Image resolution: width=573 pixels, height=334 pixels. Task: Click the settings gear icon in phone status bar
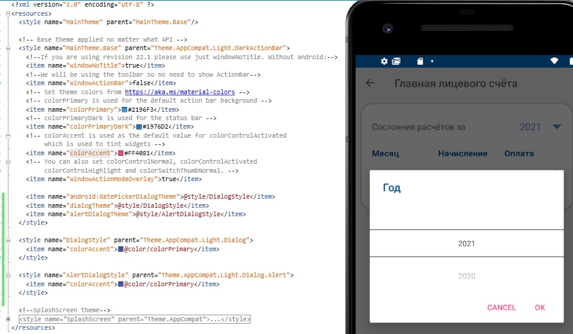pyautogui.click(x=384, y=62)
